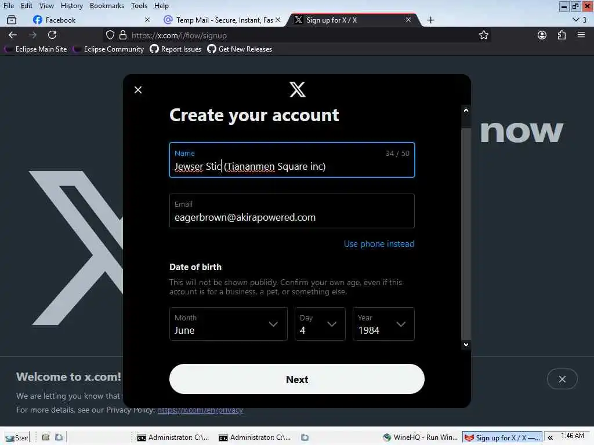Expand the Month dropdown

(x=229, y=324)
